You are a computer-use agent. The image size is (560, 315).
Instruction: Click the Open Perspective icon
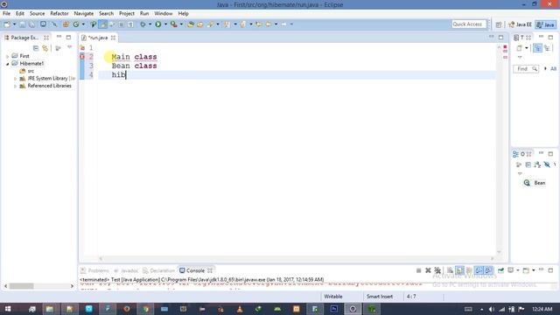499,24
